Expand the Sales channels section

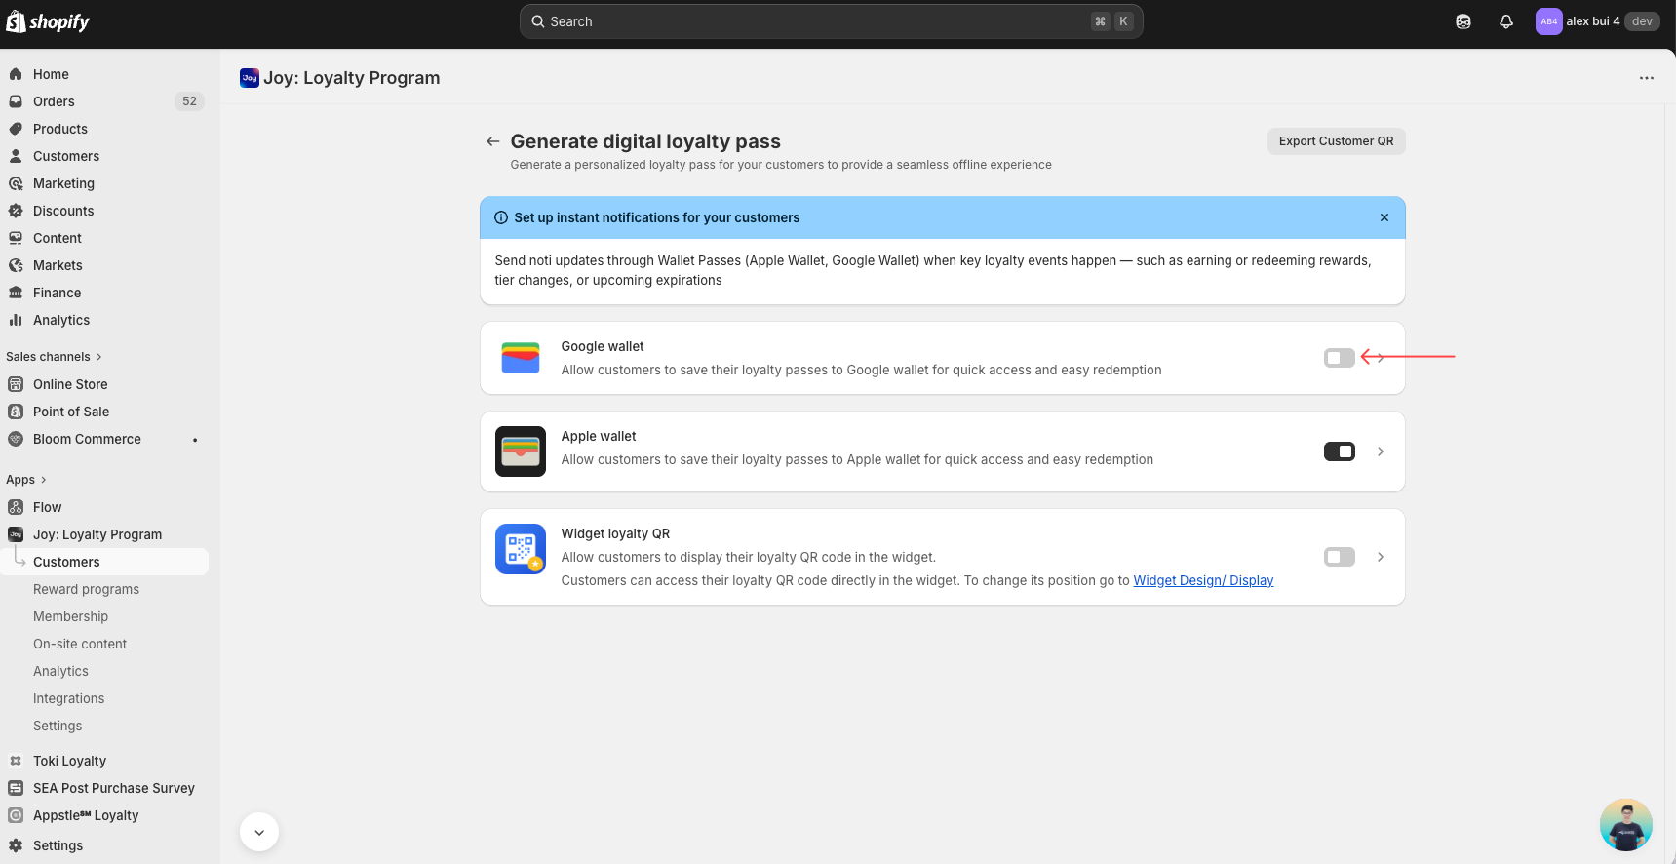54,357
